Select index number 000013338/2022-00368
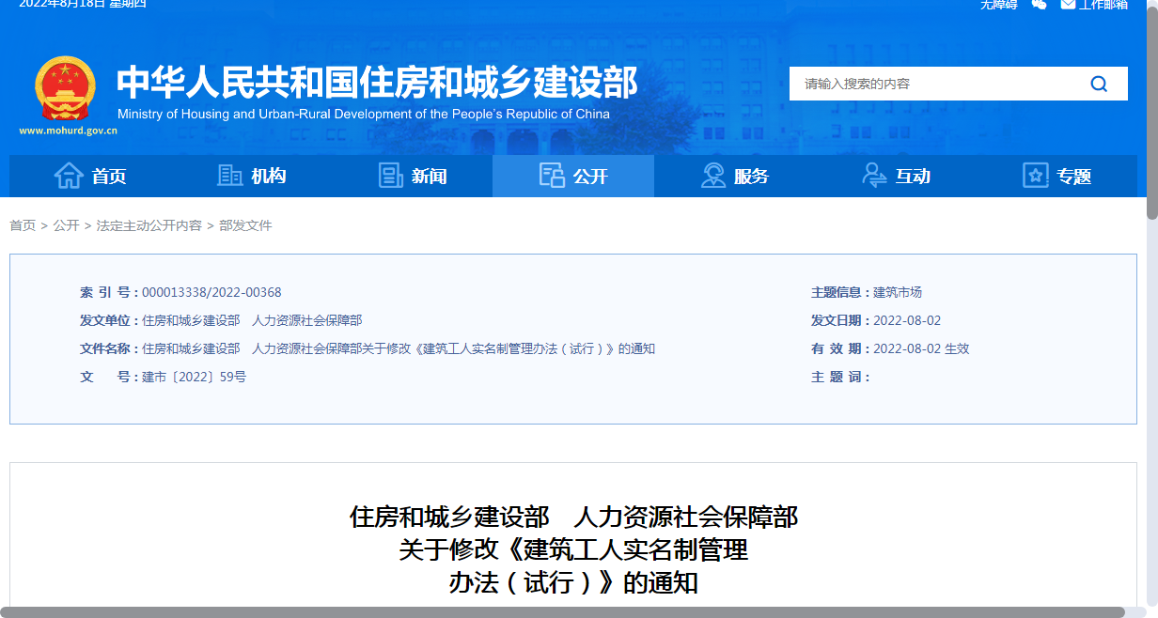 [211, 292]
